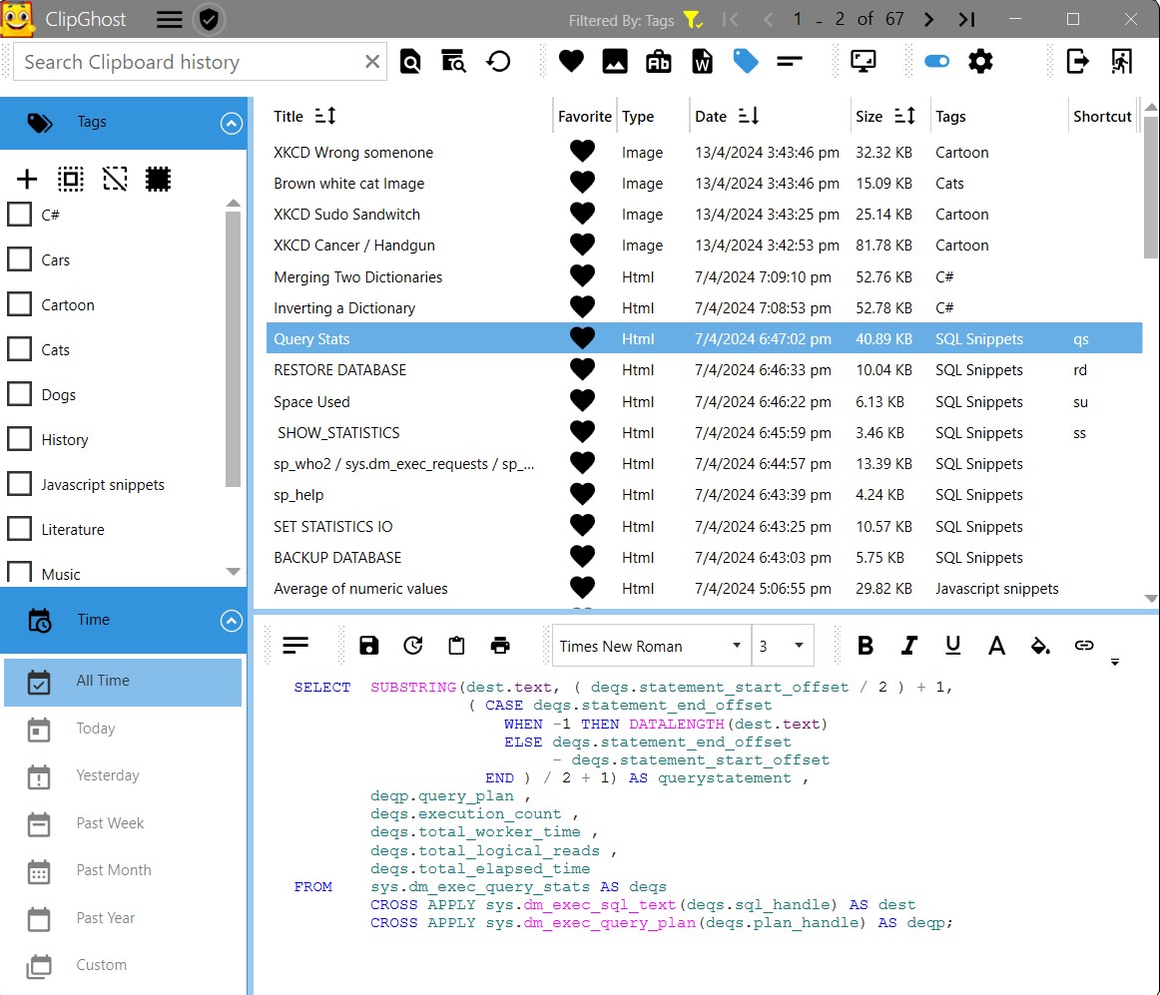The height and width of the screenshot is (995, 1160).
Task: Open the fill color bucket
Action: click(1040, 645)
